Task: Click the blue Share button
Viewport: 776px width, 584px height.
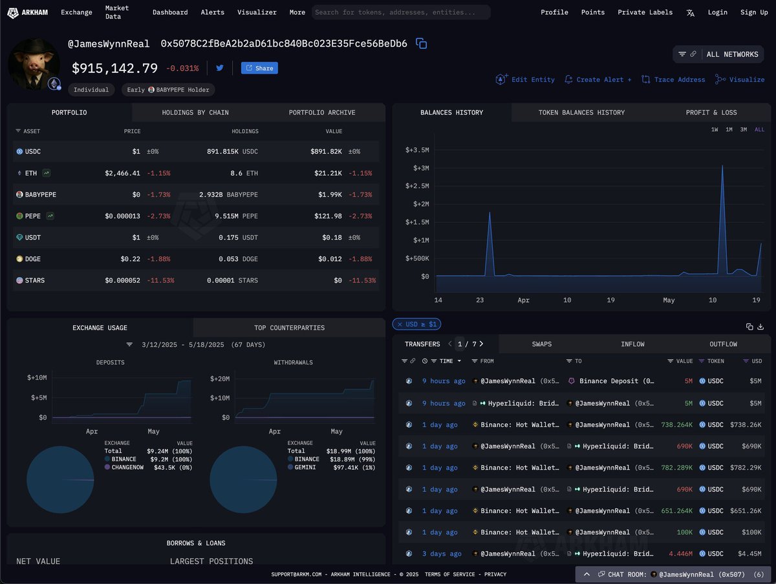Action: tap(259, 68)
